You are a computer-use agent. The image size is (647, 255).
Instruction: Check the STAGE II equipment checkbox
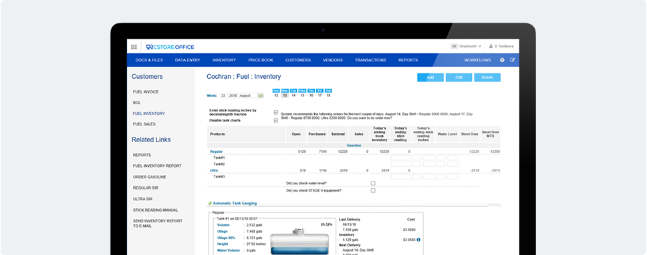[373, 191]
